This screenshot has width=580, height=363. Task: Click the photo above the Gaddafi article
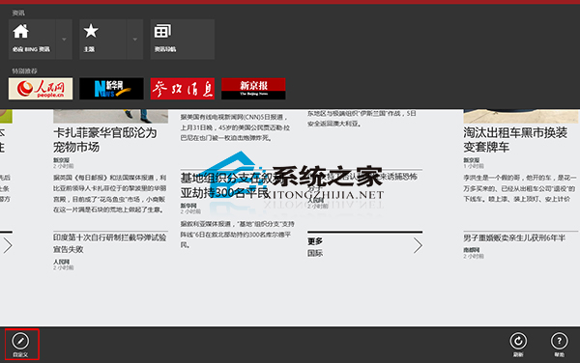coord(110,116)
